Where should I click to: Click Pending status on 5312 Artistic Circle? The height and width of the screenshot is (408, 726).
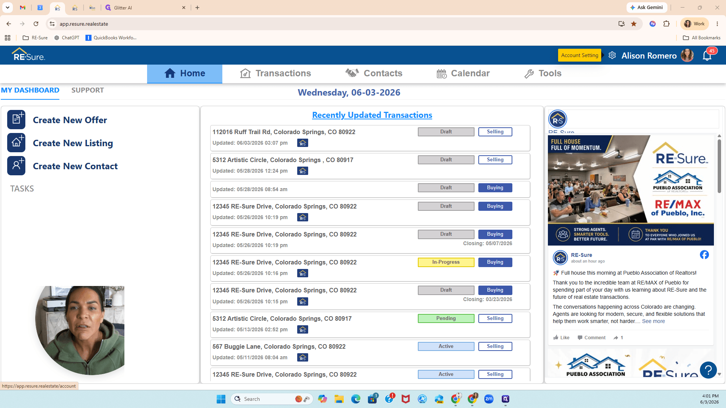(x=446, y=318)
